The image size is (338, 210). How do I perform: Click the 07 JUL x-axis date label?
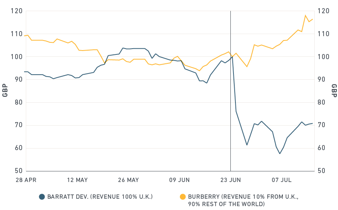tap(281, 180)
